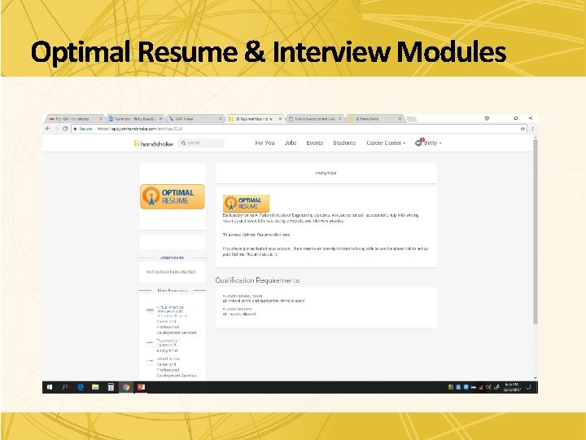Viewport: 586px width, 440px height.
Task: Click the 'Attachments' section label
Action: click(x=172, y=257)
